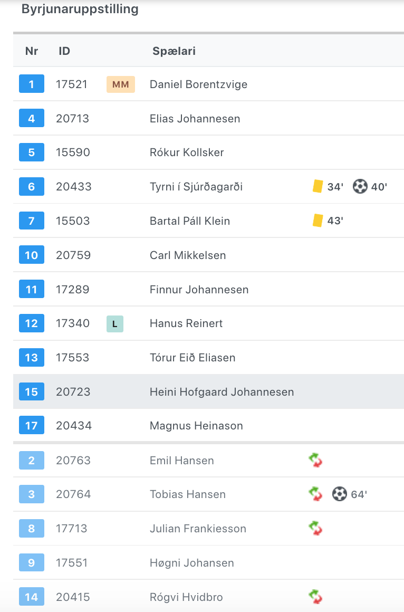Open player Heini Hofgaard Johannesen
Viewport: 404px width, 612px height.
[222, 392]
